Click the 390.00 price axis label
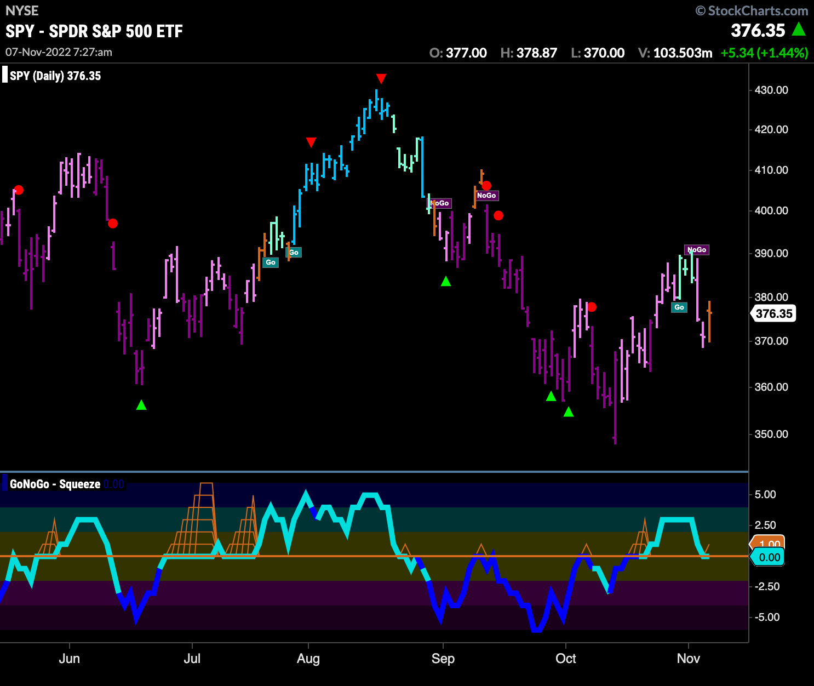This screenshot has width=814, height=686. point(771,253)
